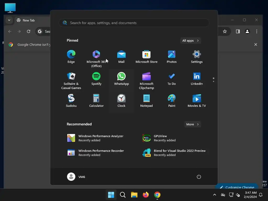Toggle Chrome side panel
The width and height of the screenshot is (268, 201).
coord(238,31)
